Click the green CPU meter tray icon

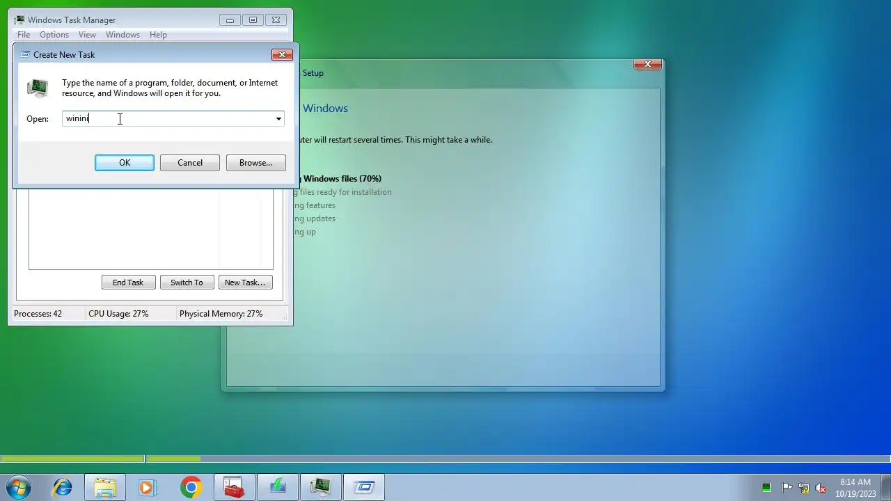[766, 488]
